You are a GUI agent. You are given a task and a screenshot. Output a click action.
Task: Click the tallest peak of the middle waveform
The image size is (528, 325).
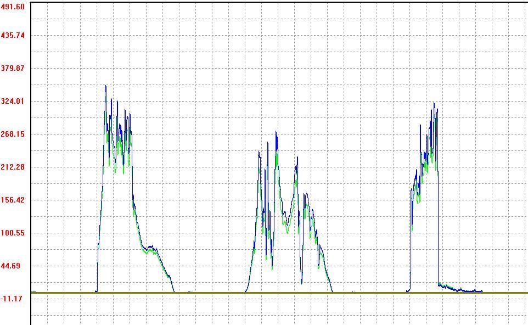(x=276, y=132)
